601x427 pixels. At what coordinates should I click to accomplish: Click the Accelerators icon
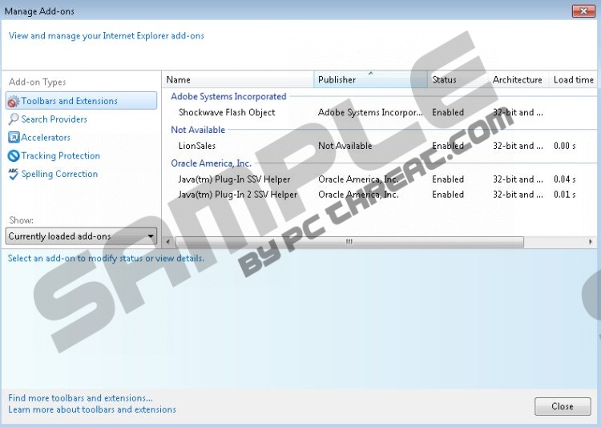(x=14, y=138)
